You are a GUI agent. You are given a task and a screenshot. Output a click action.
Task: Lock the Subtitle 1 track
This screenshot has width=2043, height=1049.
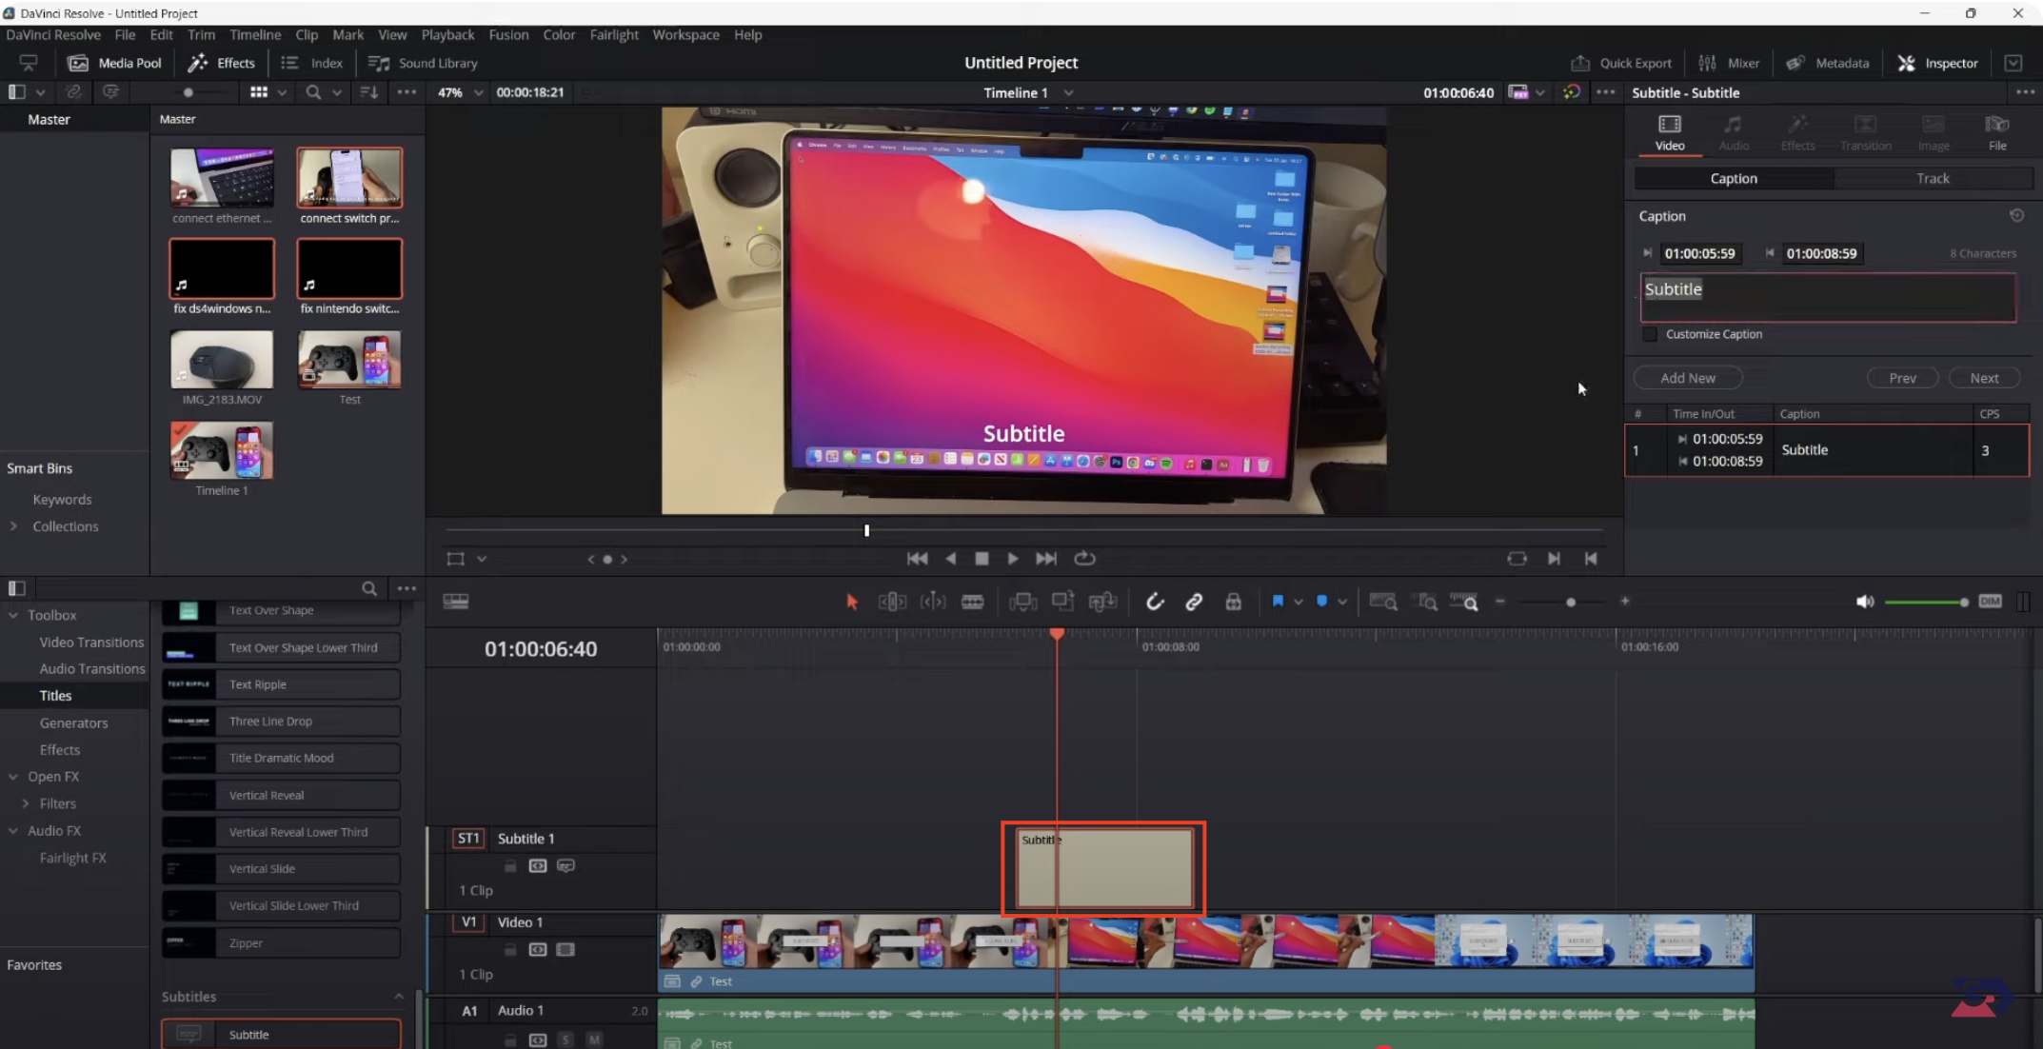point(510,866)
